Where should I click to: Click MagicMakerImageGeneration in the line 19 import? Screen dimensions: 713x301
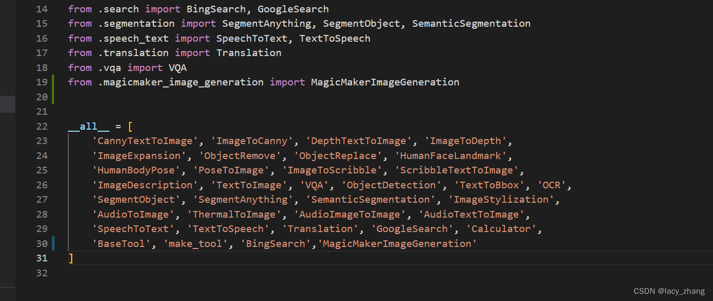[385, 82]
